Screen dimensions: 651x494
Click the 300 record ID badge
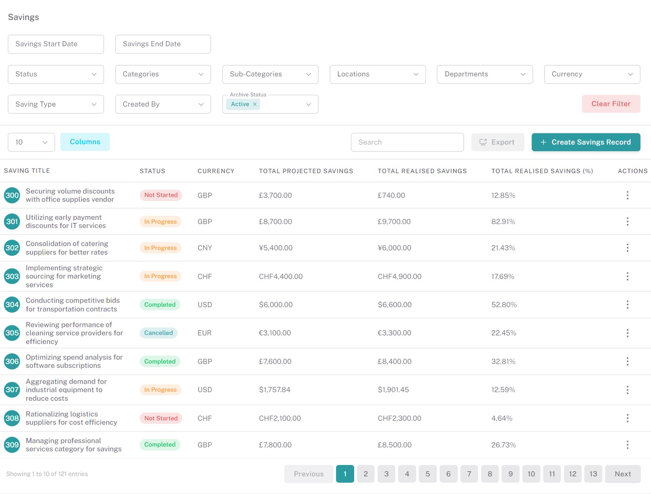pyautogui.click(x=12, y=195)
